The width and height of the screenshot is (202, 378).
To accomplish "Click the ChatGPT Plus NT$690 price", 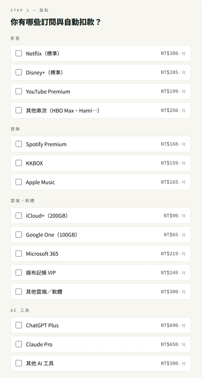I will [x=173, y=325].
